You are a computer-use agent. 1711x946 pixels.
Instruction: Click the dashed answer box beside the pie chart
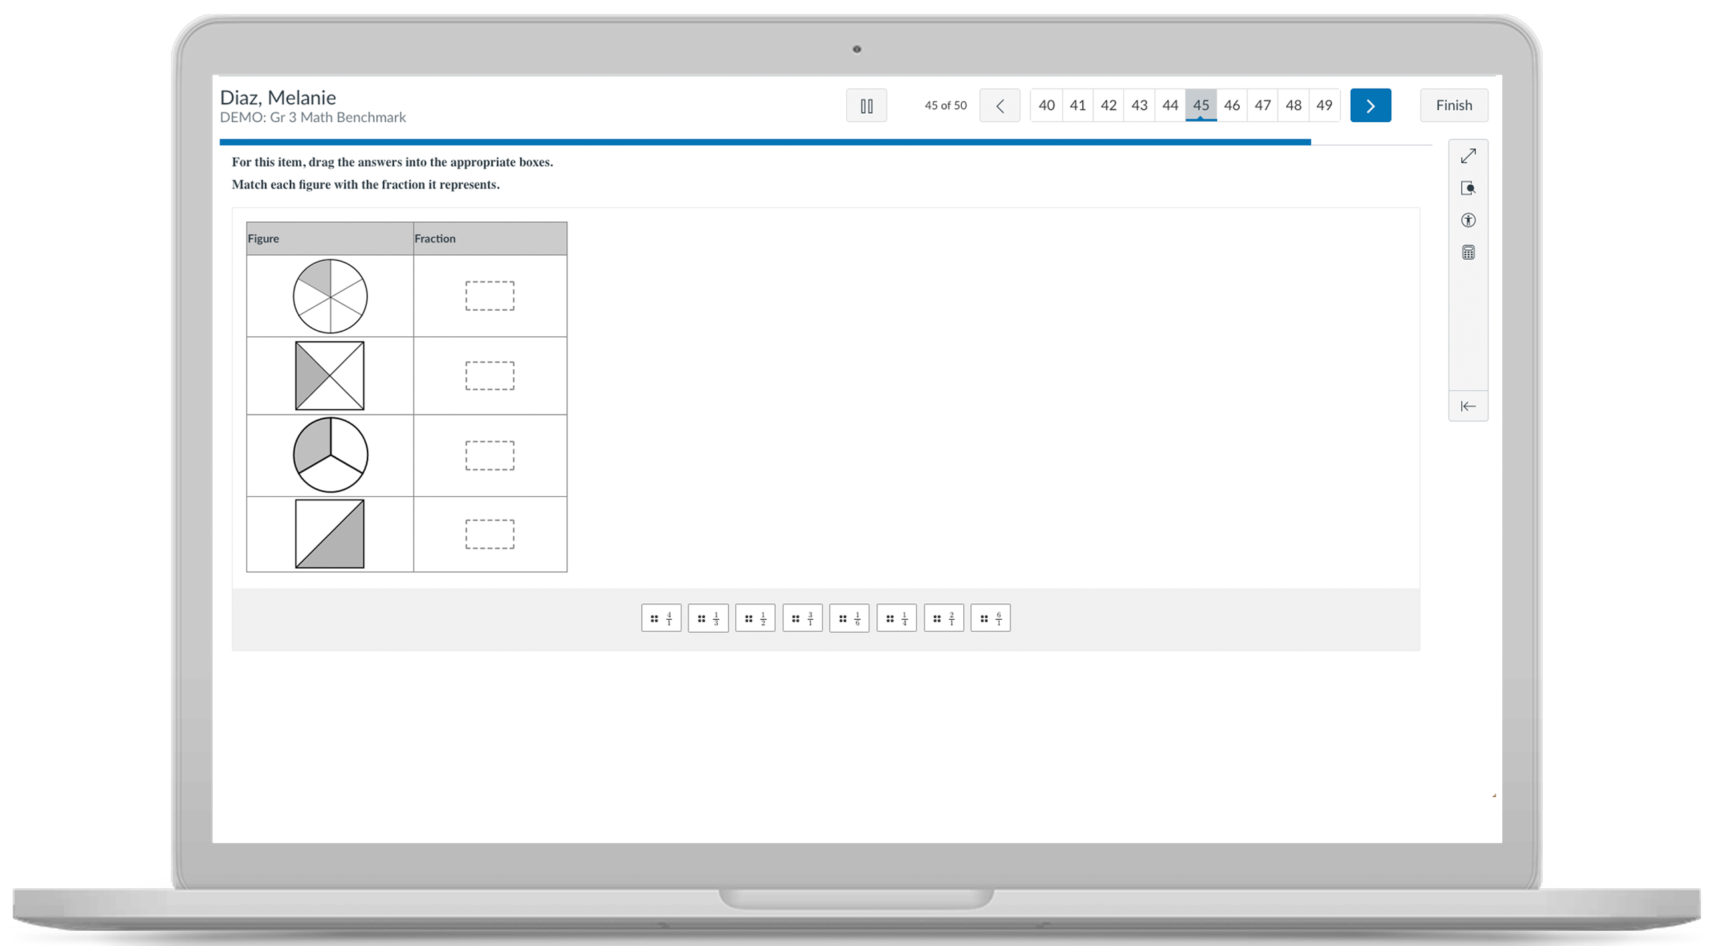[490, 296]
